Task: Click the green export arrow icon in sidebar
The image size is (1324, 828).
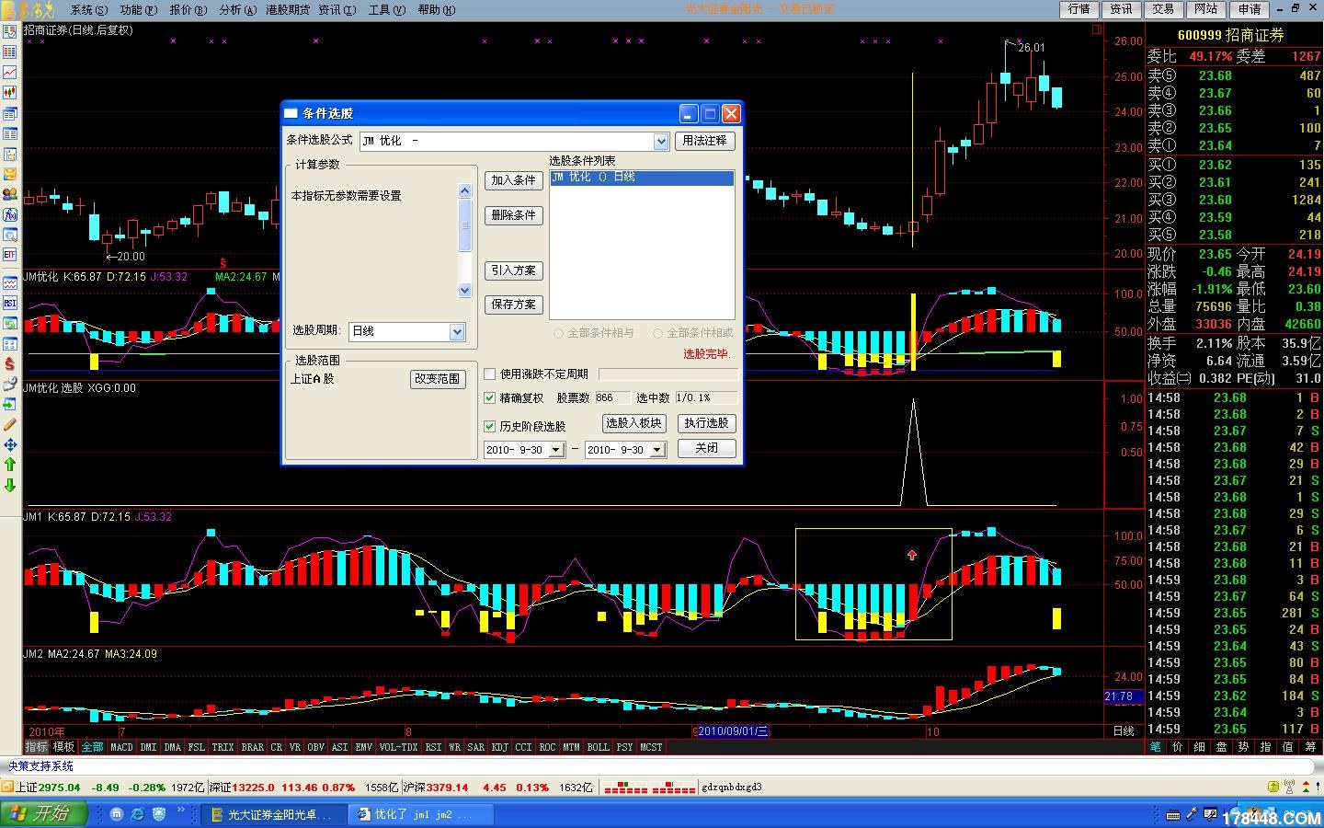Action: (10, 405)
